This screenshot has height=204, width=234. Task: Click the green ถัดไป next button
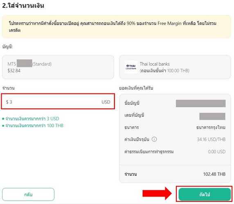205,194
